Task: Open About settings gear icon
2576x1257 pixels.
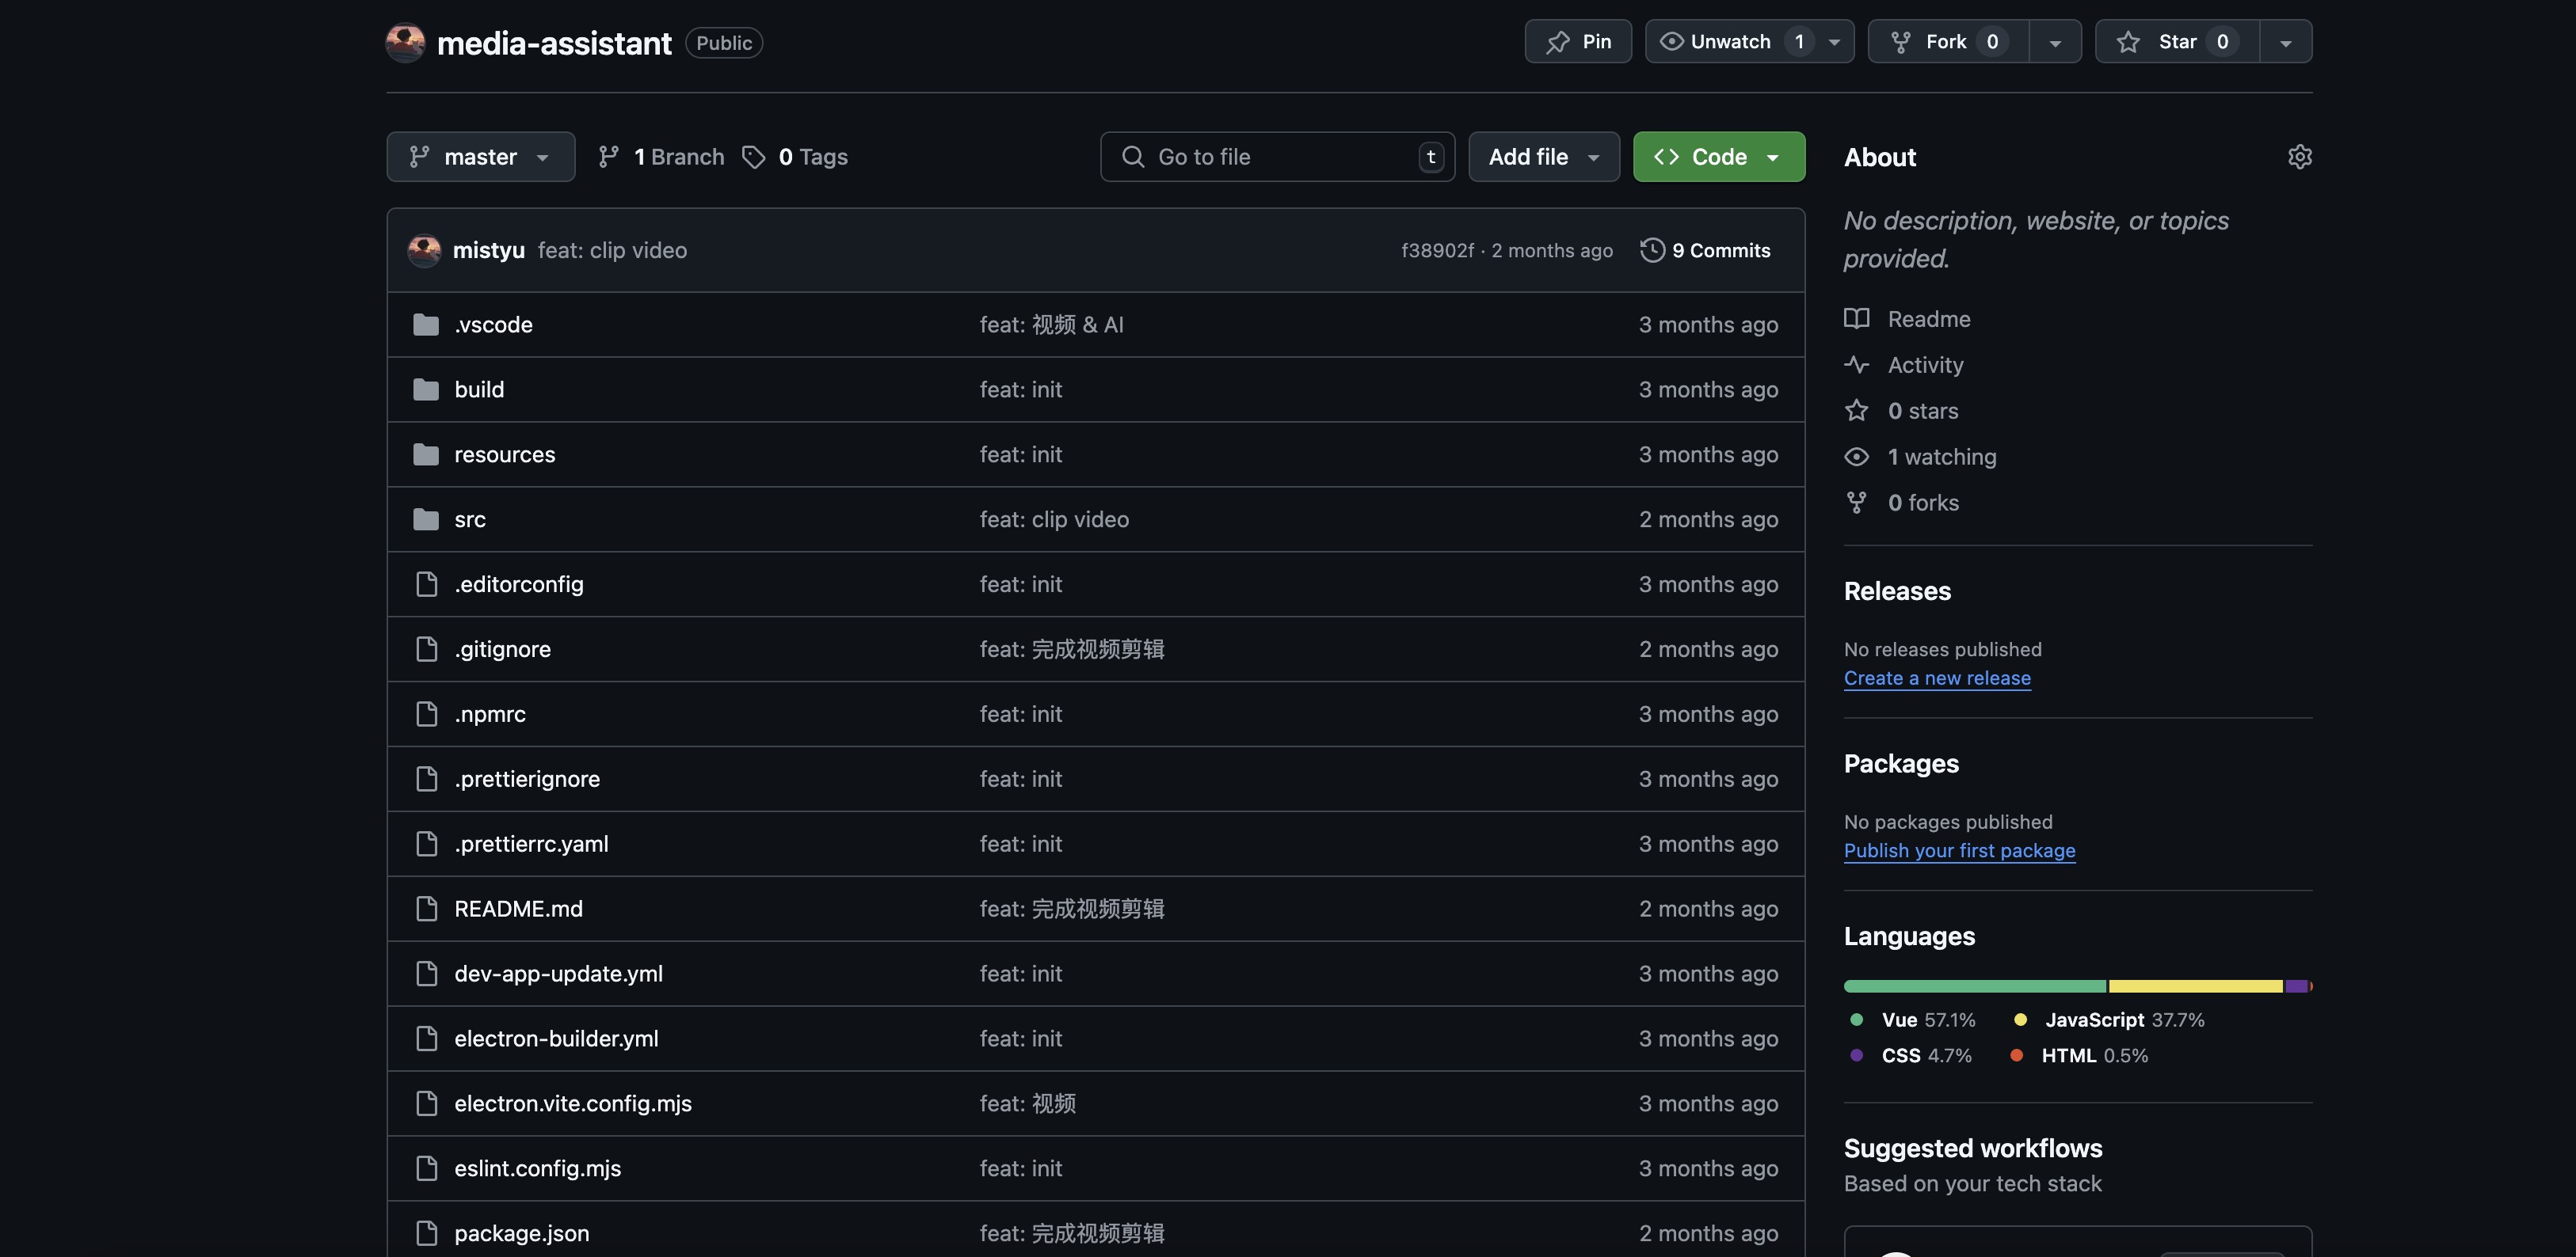Action: tap(2299, 157)
